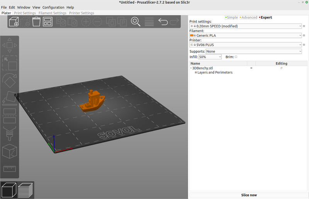Select the 3DBenchy.stl object row

[248, 68]
